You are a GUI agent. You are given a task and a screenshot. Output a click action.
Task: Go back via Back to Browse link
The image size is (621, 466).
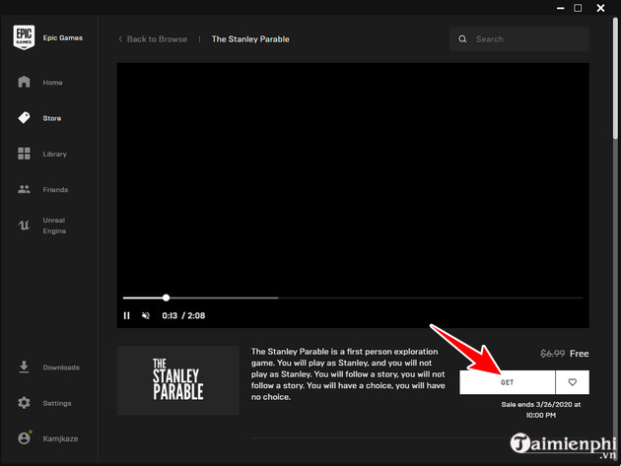(x=157, y=38)
